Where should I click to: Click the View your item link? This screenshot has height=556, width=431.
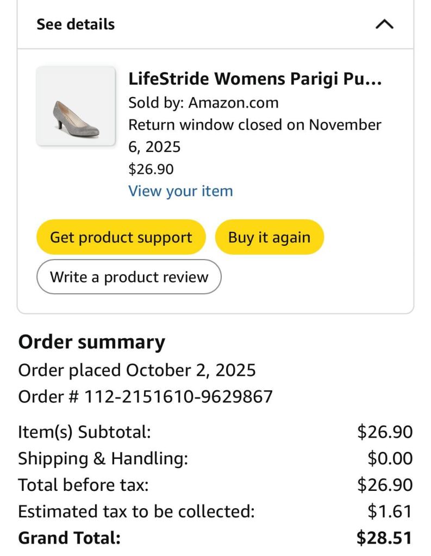[180, 191]
